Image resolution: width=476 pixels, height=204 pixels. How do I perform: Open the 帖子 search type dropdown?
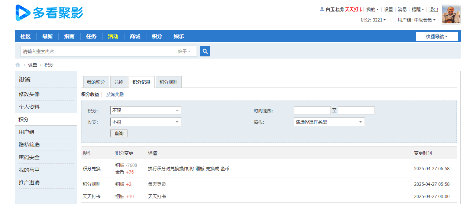tap(185, 52)
